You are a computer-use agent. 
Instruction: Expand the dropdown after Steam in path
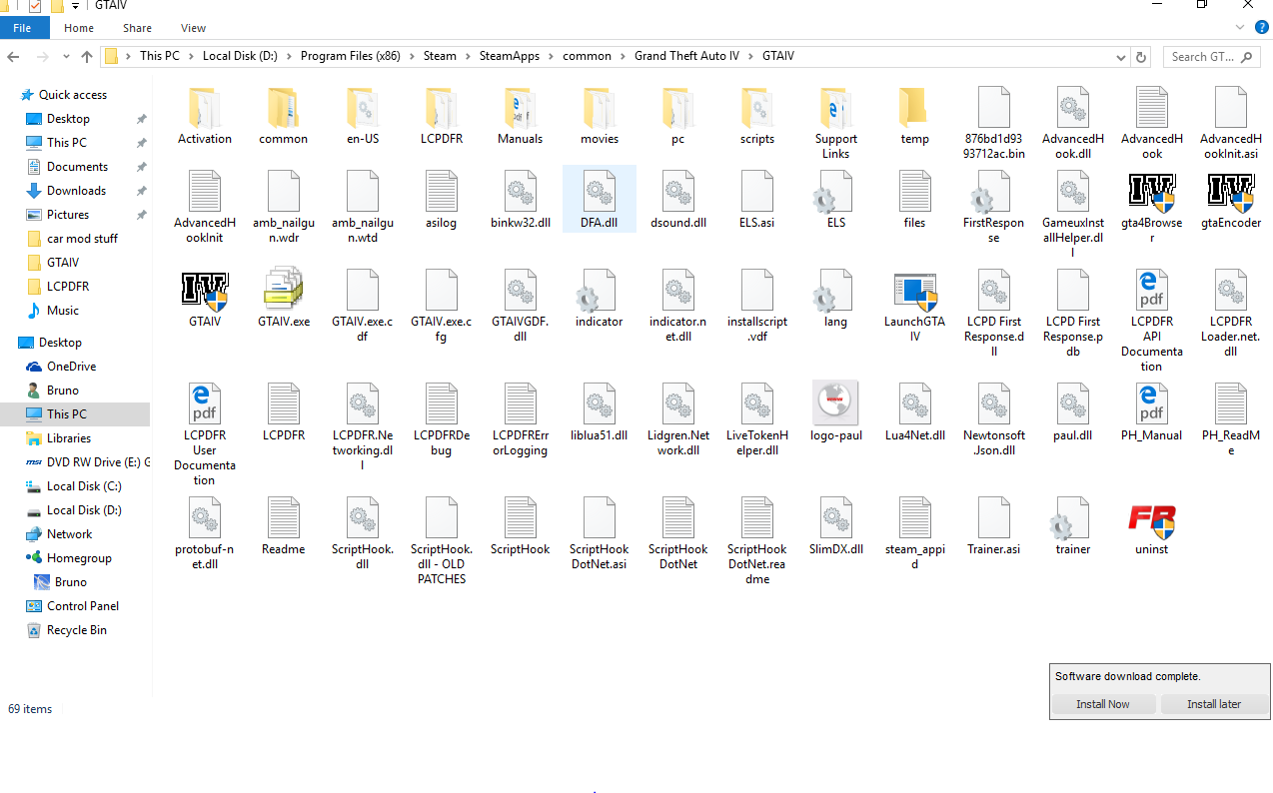click(467, 57)
